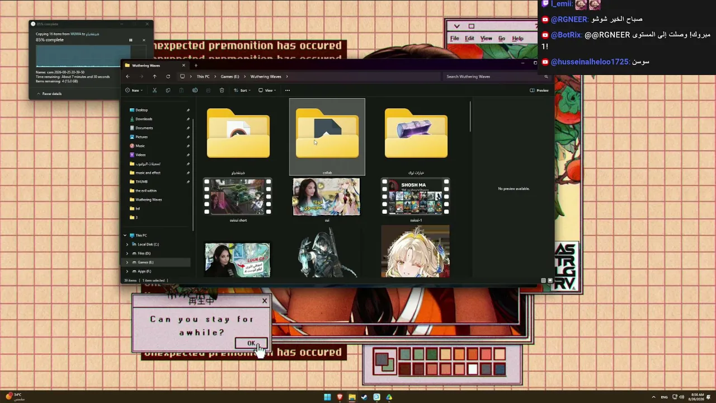Expand the Files (D:) tree node
This screenshot has width=716, height=403.
(x=127, y=254)
